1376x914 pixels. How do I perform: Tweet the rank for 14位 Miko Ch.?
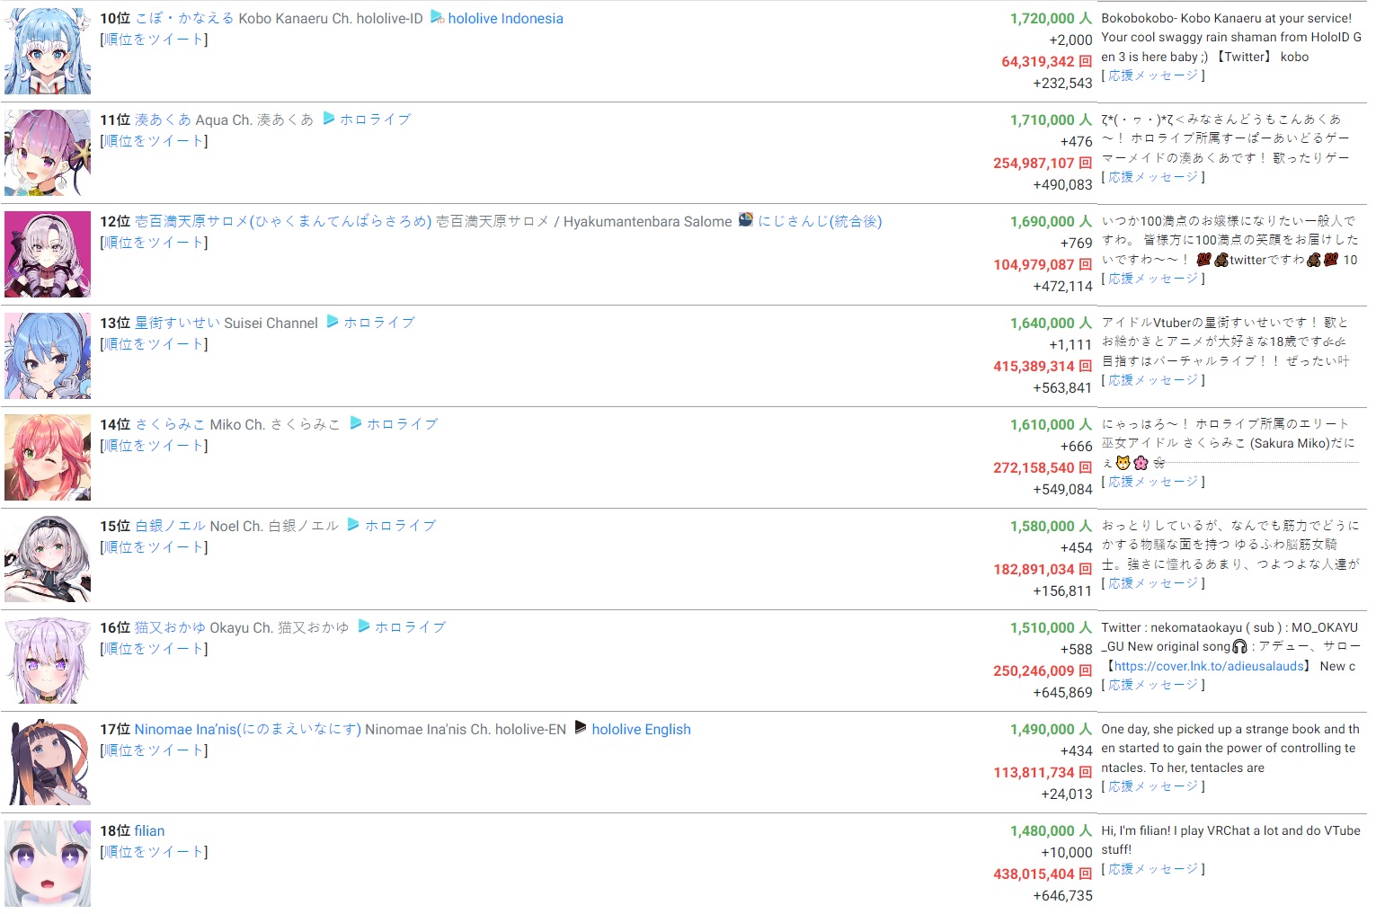[x=154, y=446]
